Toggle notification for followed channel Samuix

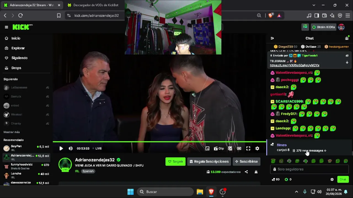coord(47,97)
